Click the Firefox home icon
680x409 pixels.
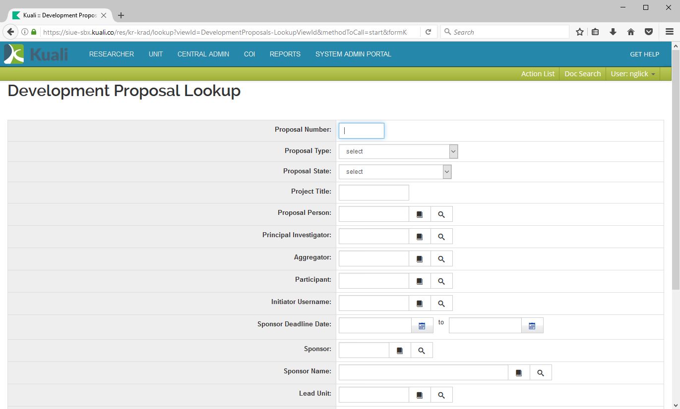pos(631,32)
